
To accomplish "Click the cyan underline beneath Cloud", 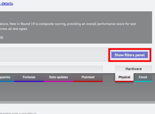I will tap(143, 81).
